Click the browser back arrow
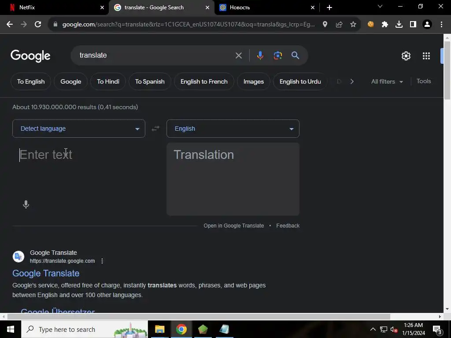Image resolution: width=451 pixels, height=338 pixels. tap(10, 25)
